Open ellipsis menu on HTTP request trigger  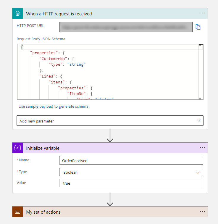point(202,13)
